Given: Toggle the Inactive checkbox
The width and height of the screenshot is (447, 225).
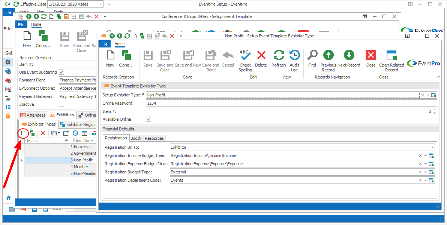Looking at the screenshot, I should (61, 104).
